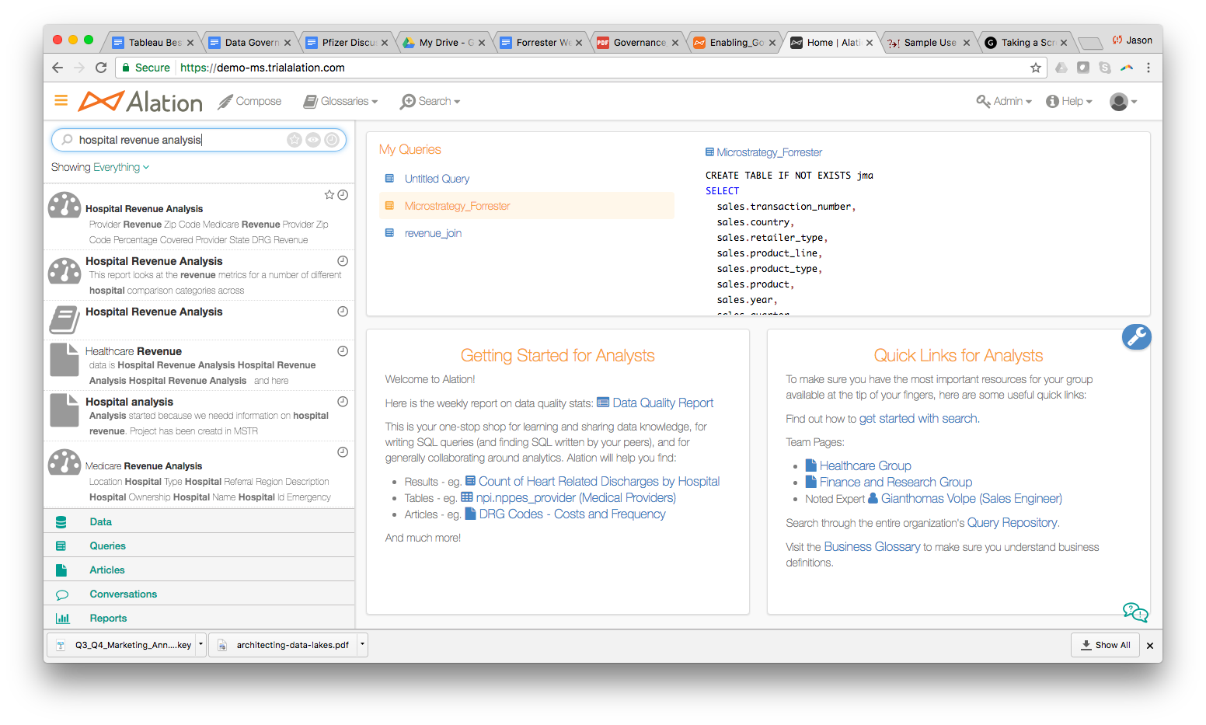The image size is (1206, 725).
Task: Star the first Hospital Revenue Analysis result
Action: point(329,195)
